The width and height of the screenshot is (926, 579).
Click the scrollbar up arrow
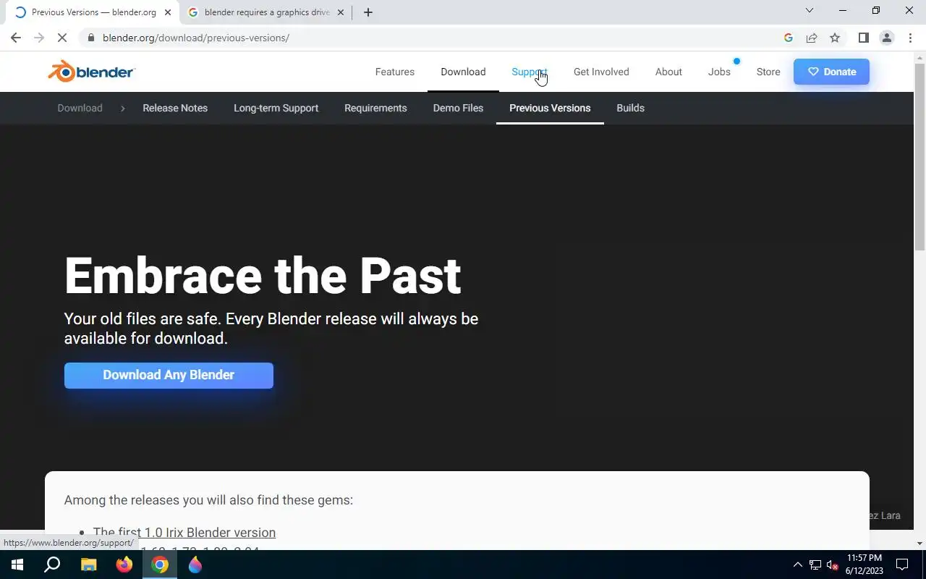[x=919, y=57]
